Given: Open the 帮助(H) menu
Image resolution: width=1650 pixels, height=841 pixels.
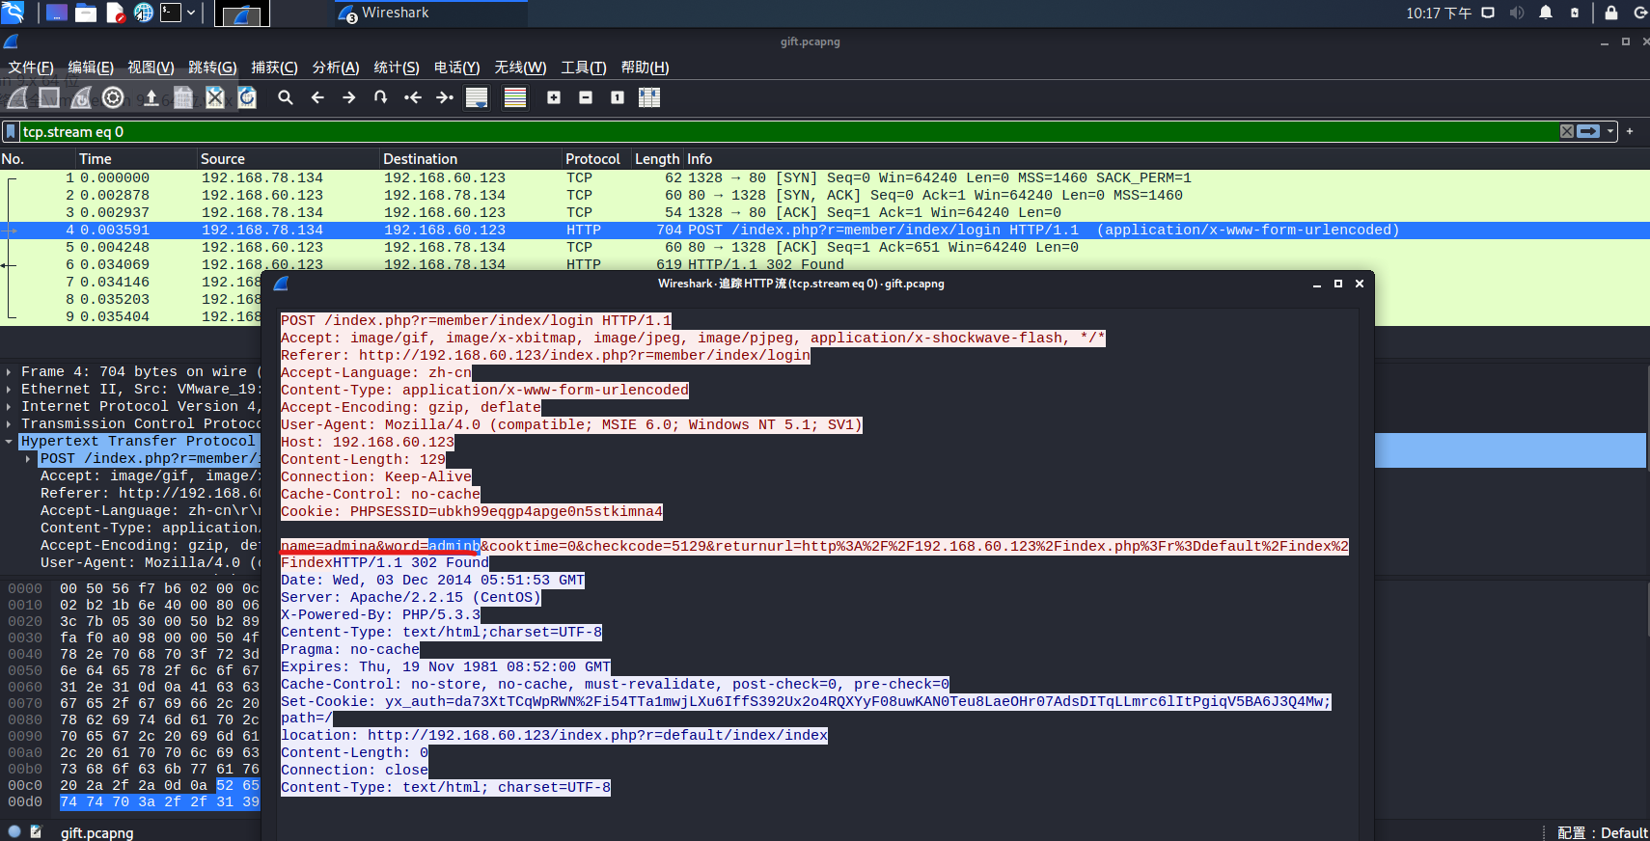Looking at the screenshot, I should pos(645,68).
